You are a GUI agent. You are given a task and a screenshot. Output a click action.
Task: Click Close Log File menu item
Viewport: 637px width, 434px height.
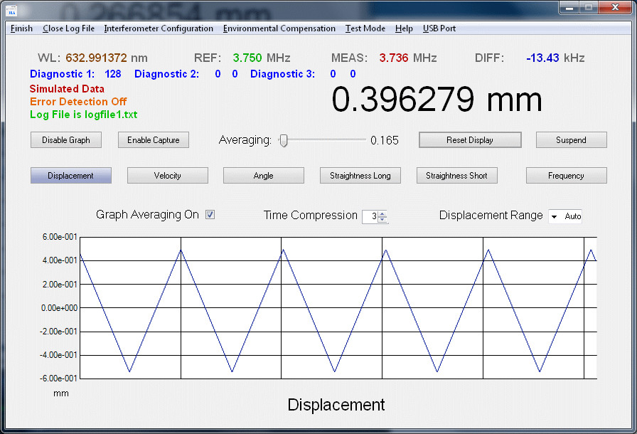69,28
